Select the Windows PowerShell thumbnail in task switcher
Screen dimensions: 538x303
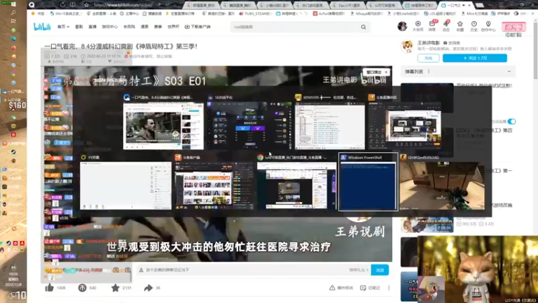(368, 182)
